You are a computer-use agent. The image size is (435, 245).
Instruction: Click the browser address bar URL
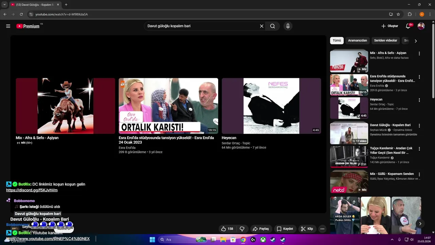click(x=62, y=14)
